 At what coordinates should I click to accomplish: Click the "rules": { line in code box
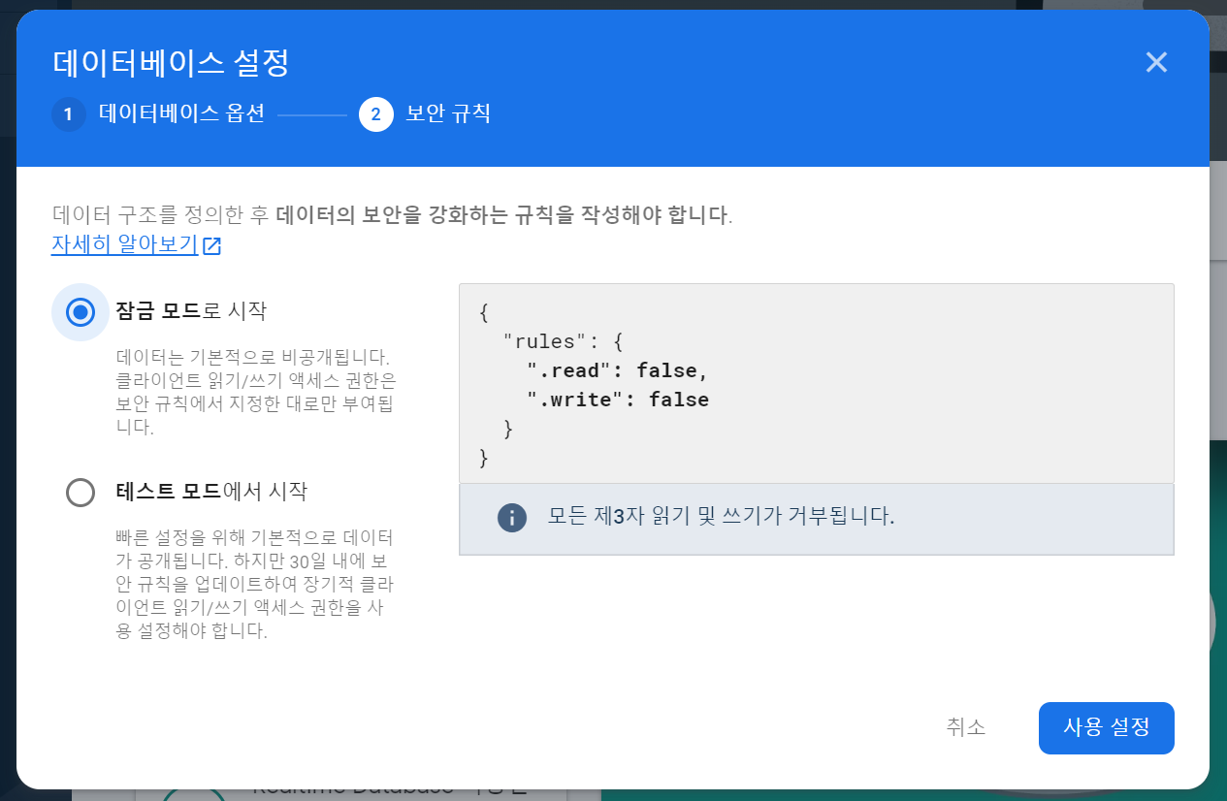(x=563, y=341)
